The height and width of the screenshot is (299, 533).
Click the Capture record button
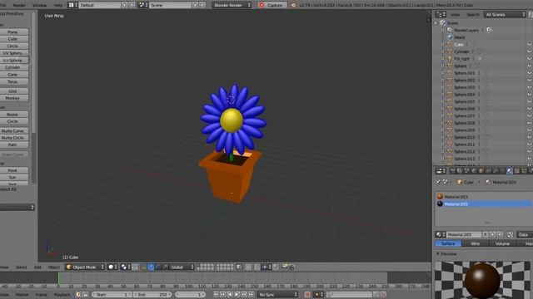(x=272, y=5)
